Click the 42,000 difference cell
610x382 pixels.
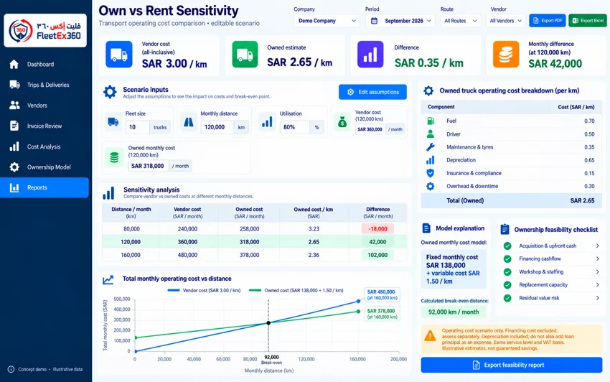pyautogui.click(x=377, y=242)
